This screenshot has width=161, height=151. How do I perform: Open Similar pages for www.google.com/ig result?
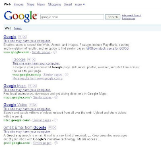(x=53, y=75)
